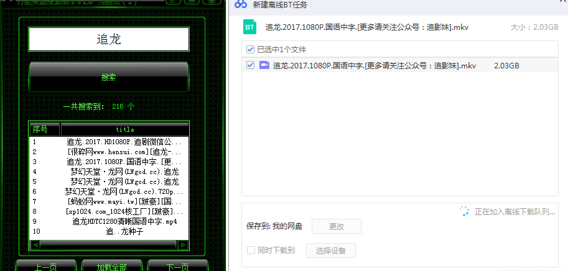Toggle the 已选中1个文件 select-all checkbox
Image resolution: width=568 pixels, height=271 pixels.
coord(250,49)
